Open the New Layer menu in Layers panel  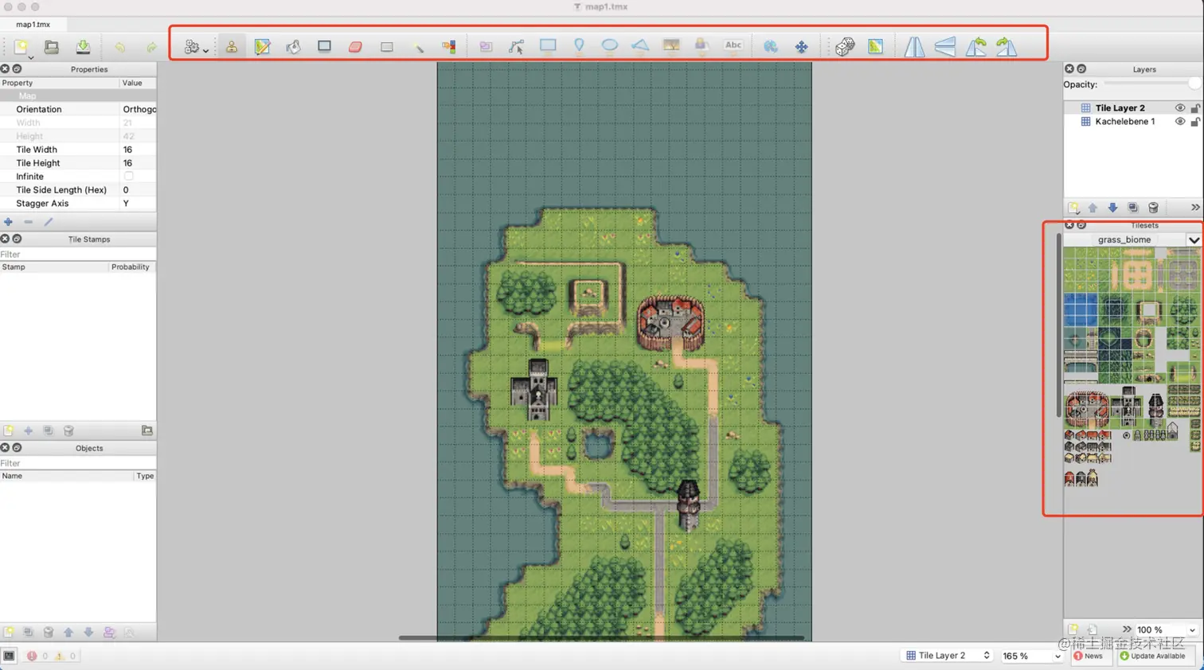point(1073,208)
